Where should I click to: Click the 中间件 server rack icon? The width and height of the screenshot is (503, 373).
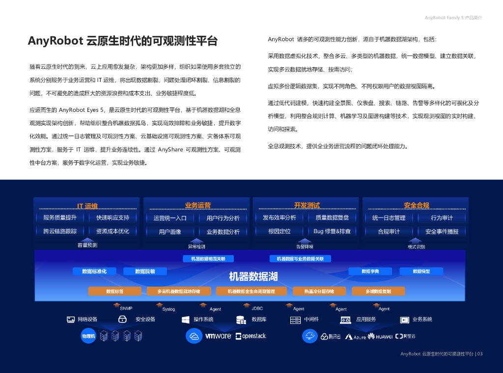pos(295,320)
